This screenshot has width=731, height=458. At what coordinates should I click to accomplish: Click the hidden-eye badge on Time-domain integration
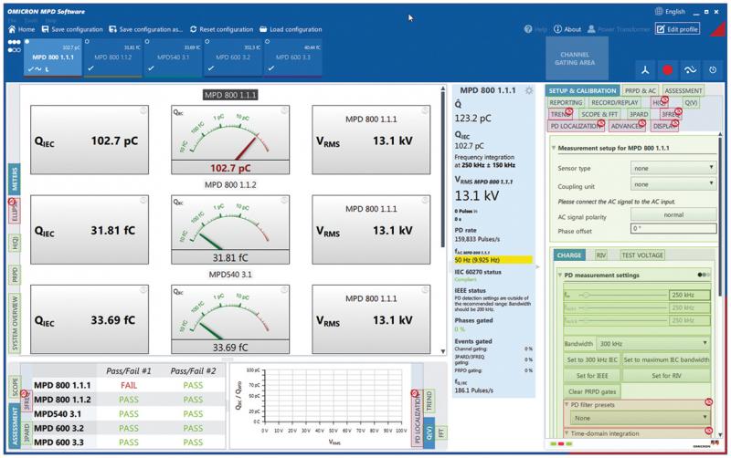tap(709, 431)
